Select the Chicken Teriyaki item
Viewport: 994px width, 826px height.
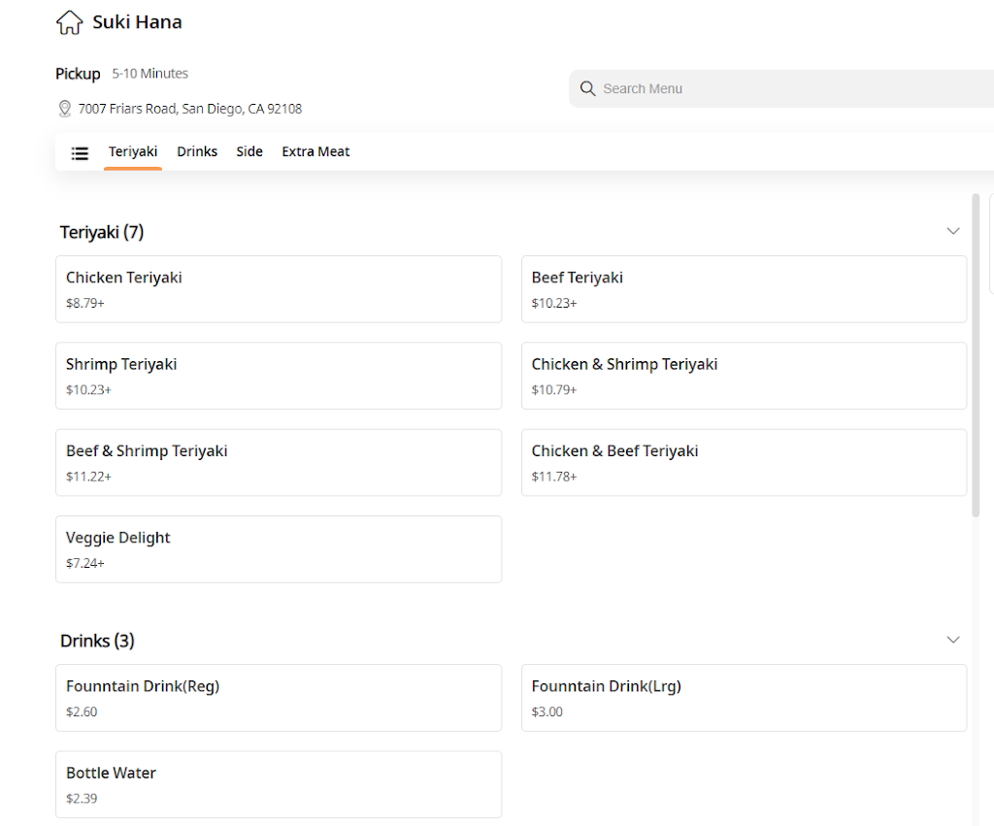279,289
